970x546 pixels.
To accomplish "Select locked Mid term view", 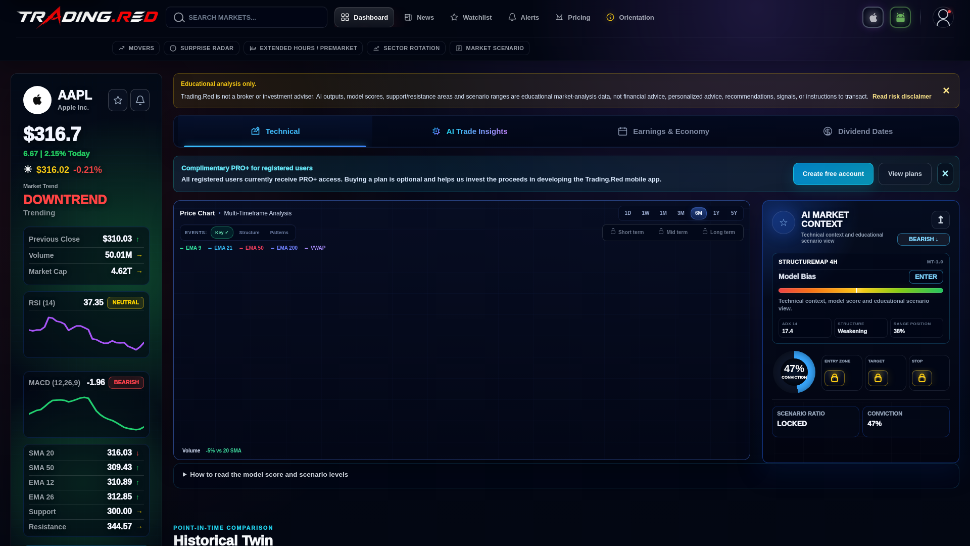I will 673,232.
